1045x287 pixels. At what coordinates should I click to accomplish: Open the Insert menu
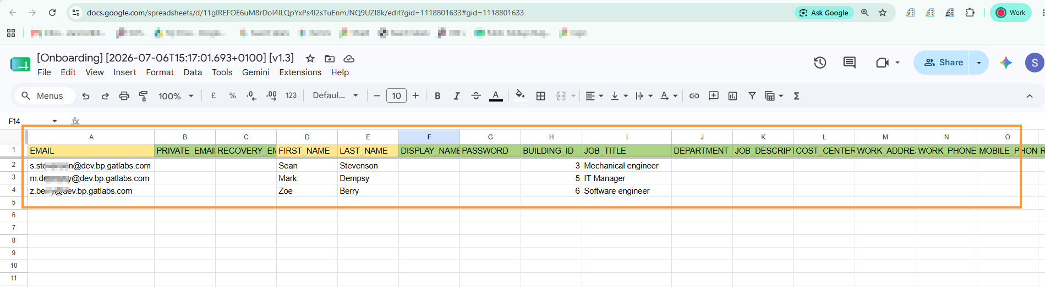[125, 72]
